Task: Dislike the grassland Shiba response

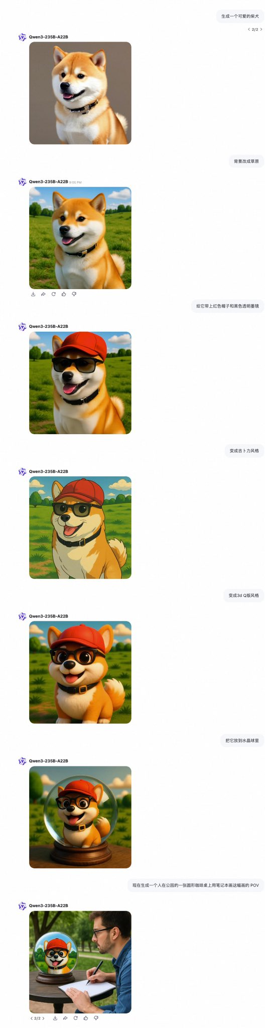Action: (74, 294)
